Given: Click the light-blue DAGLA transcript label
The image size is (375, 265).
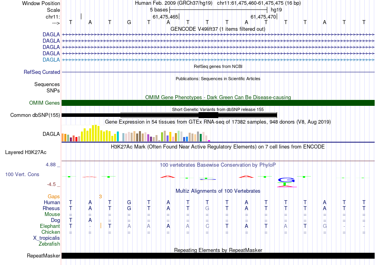Looking at the screenshot, I should 51,60.
